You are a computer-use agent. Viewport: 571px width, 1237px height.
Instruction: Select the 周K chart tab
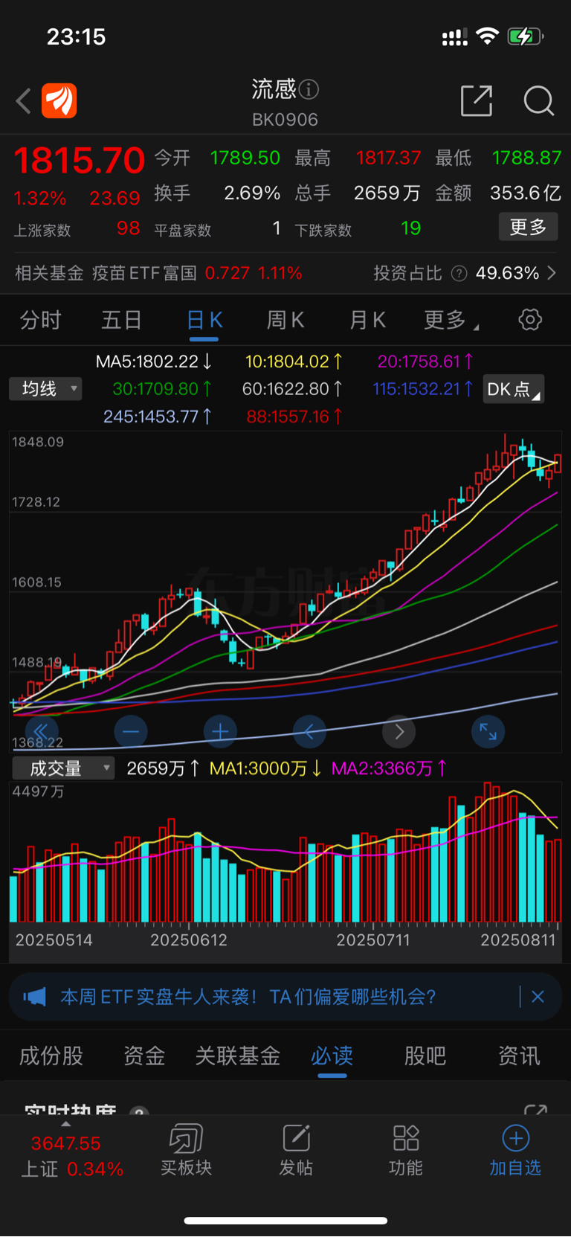285,321
